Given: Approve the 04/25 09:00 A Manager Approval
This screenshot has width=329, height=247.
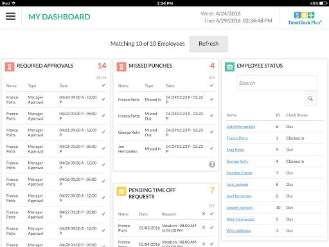Looking at the screenshot, I should pos(103,132).
